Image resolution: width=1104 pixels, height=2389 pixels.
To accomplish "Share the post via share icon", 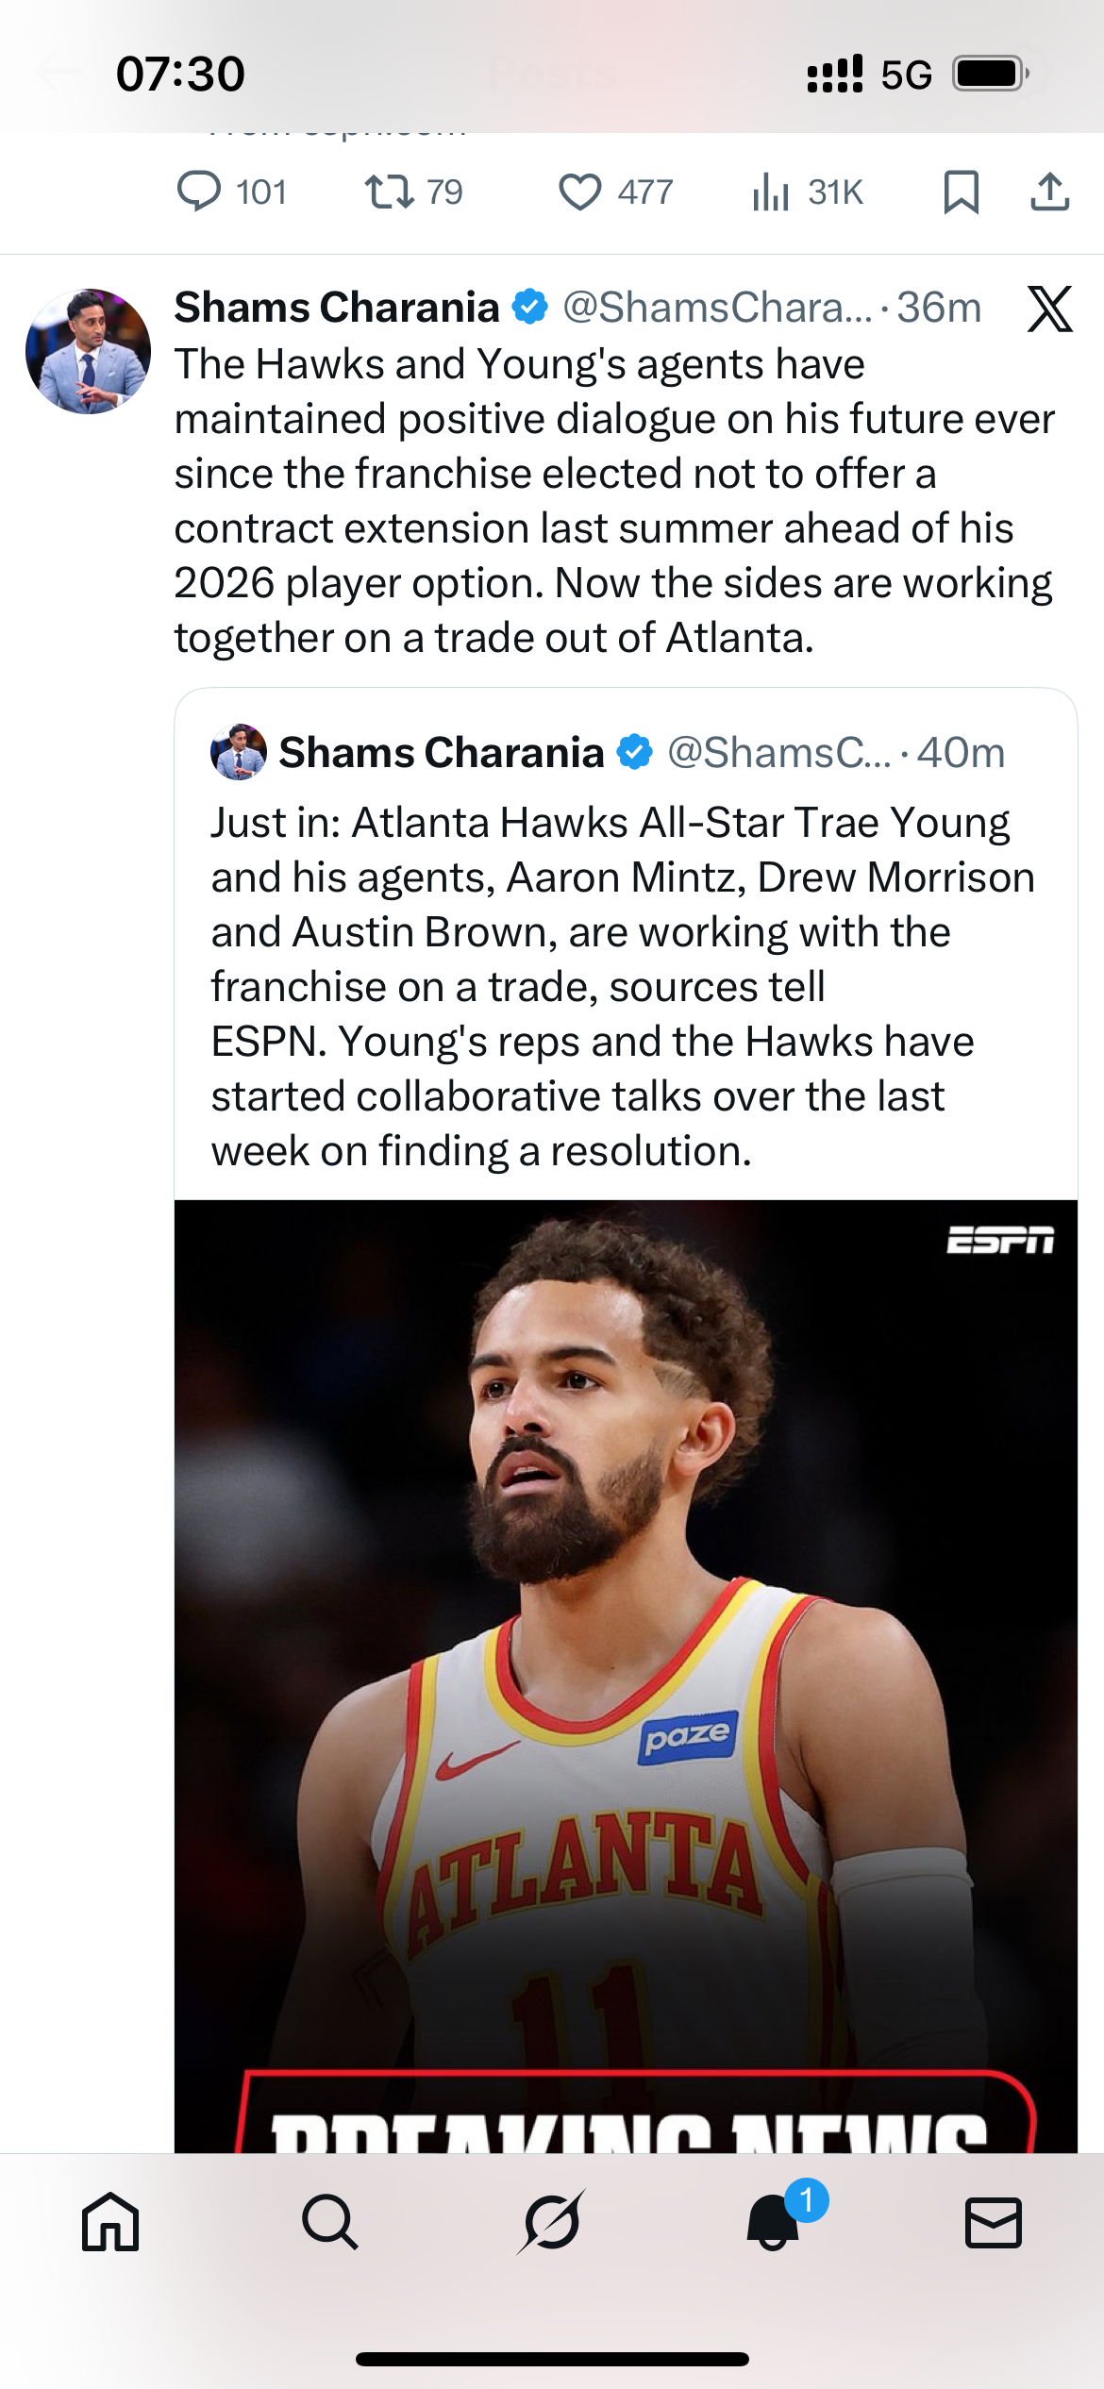I will pyautogui.click(x=1049, y=192).
